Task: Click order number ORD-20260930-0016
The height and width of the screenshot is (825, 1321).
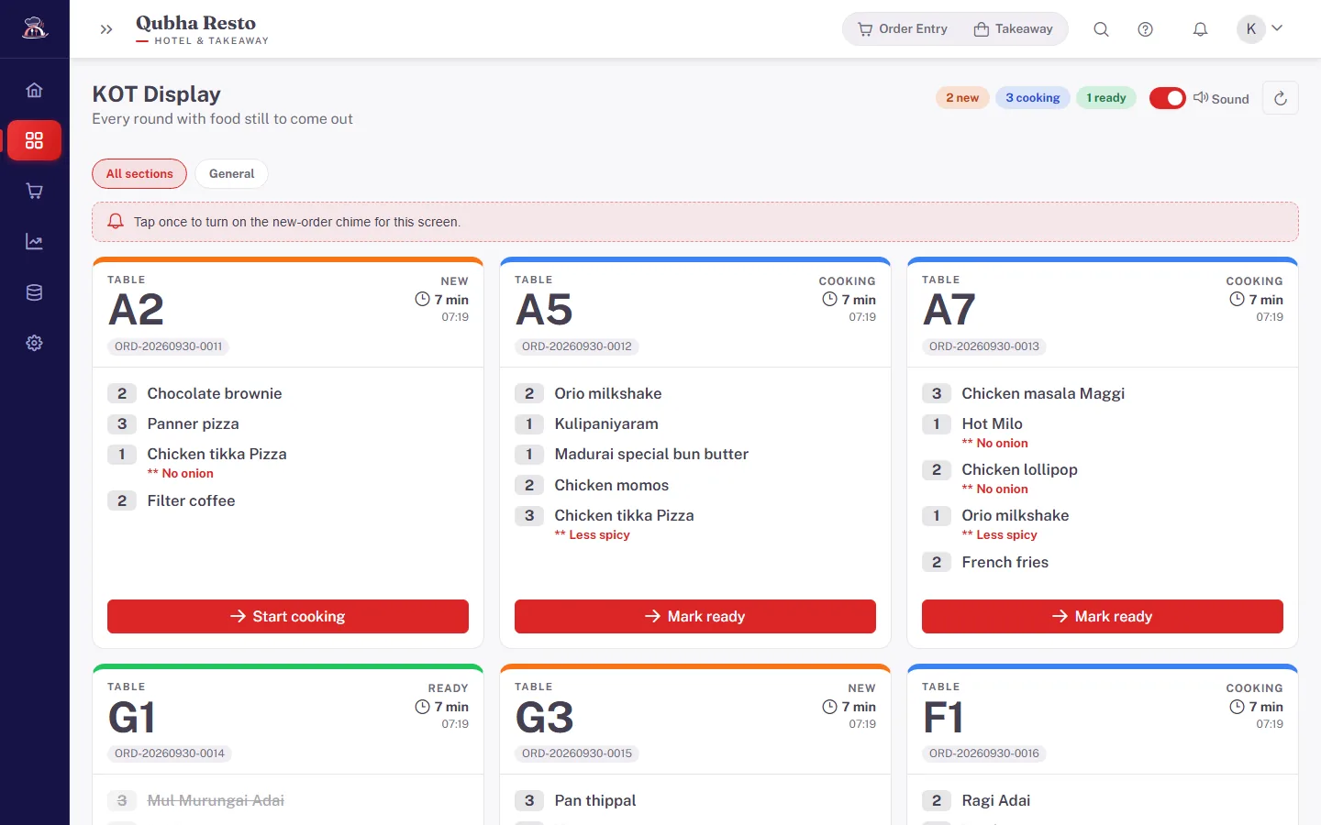Action: [984, 753]
